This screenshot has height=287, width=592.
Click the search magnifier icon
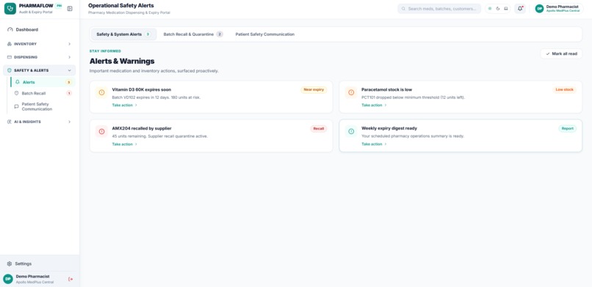[403, 9]
